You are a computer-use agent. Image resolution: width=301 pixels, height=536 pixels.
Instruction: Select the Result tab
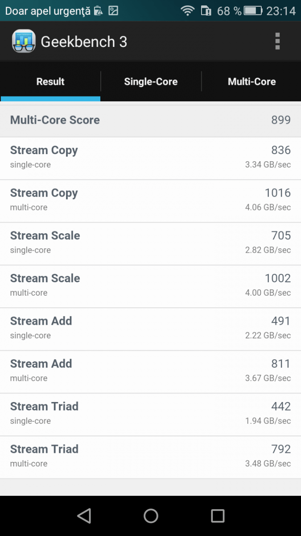(x=50, y=82)
